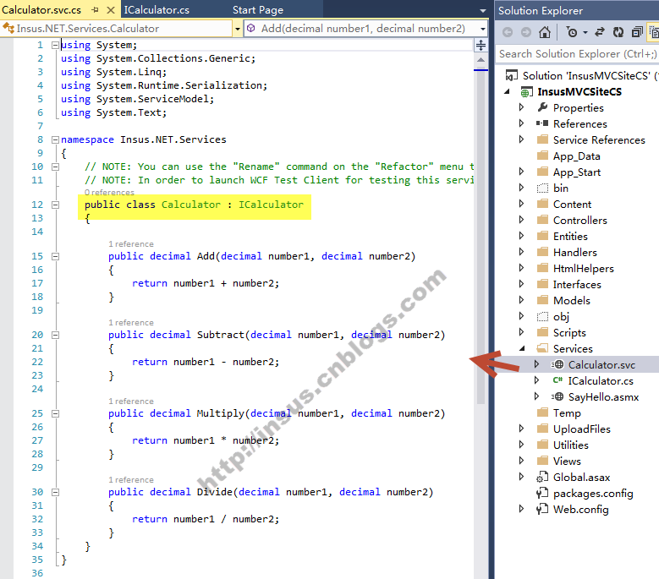Click '0 references' above Calculator class
Image resolution: width=659 pixels, height=579 pixels.
(109, 193)
